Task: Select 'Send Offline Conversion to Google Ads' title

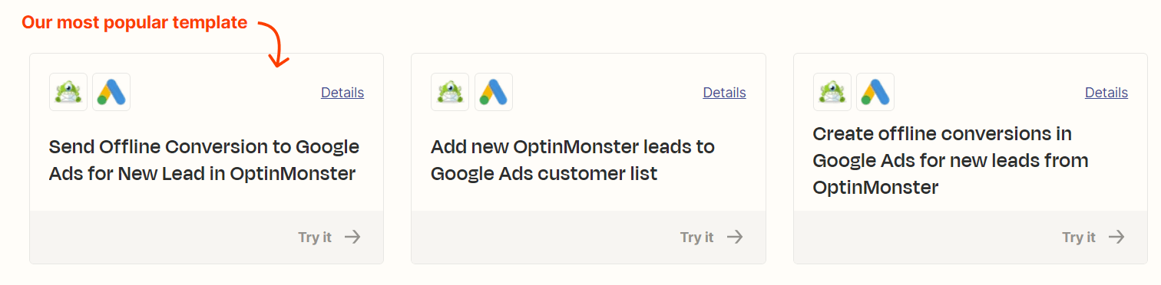Action: [204, 160]
